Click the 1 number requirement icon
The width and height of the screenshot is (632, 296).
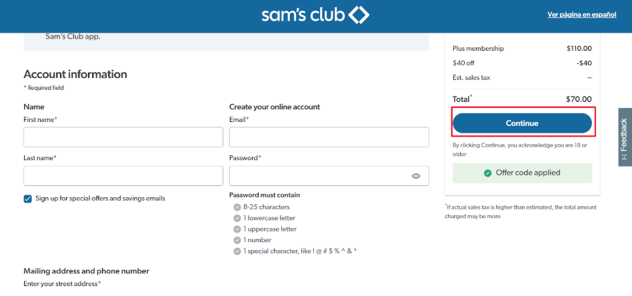[237, 241]
